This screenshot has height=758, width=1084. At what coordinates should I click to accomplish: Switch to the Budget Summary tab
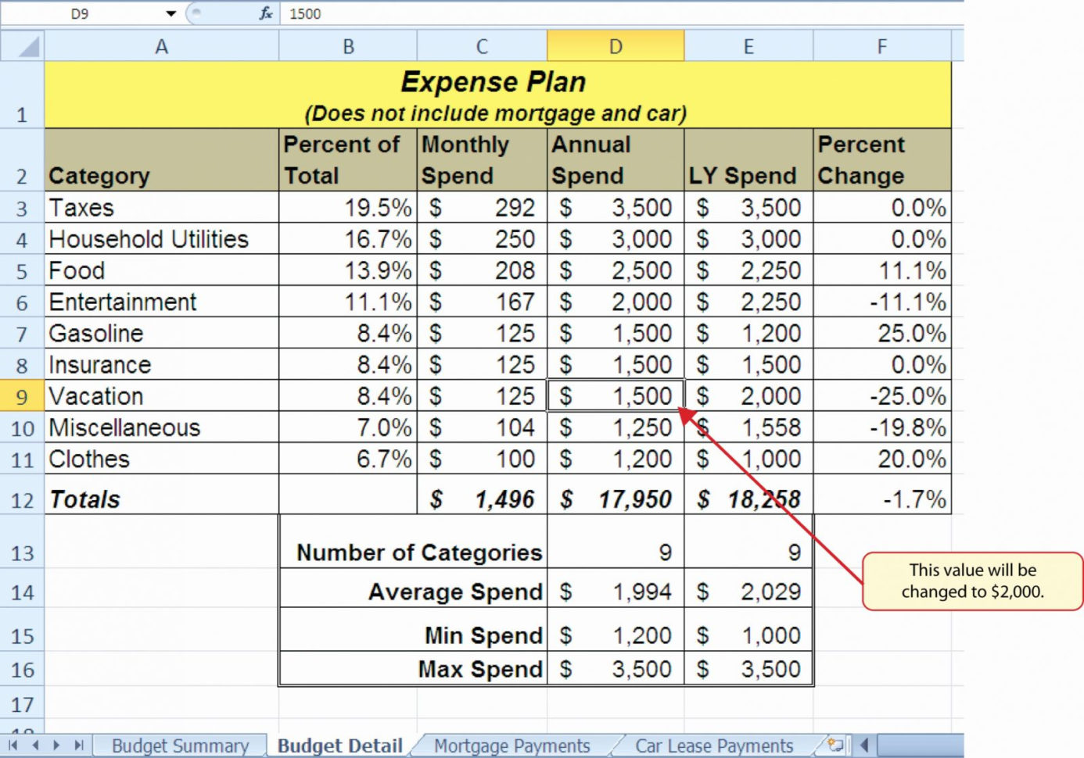click(179, 746)
